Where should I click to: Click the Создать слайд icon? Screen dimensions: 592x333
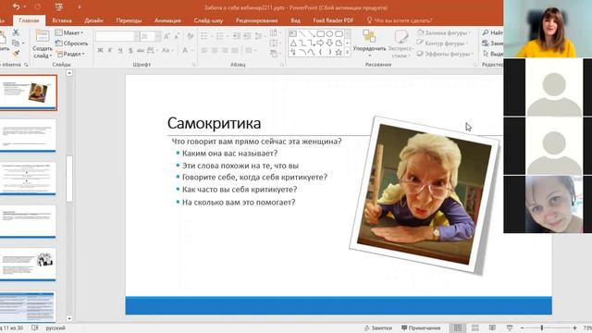point(42,37)
